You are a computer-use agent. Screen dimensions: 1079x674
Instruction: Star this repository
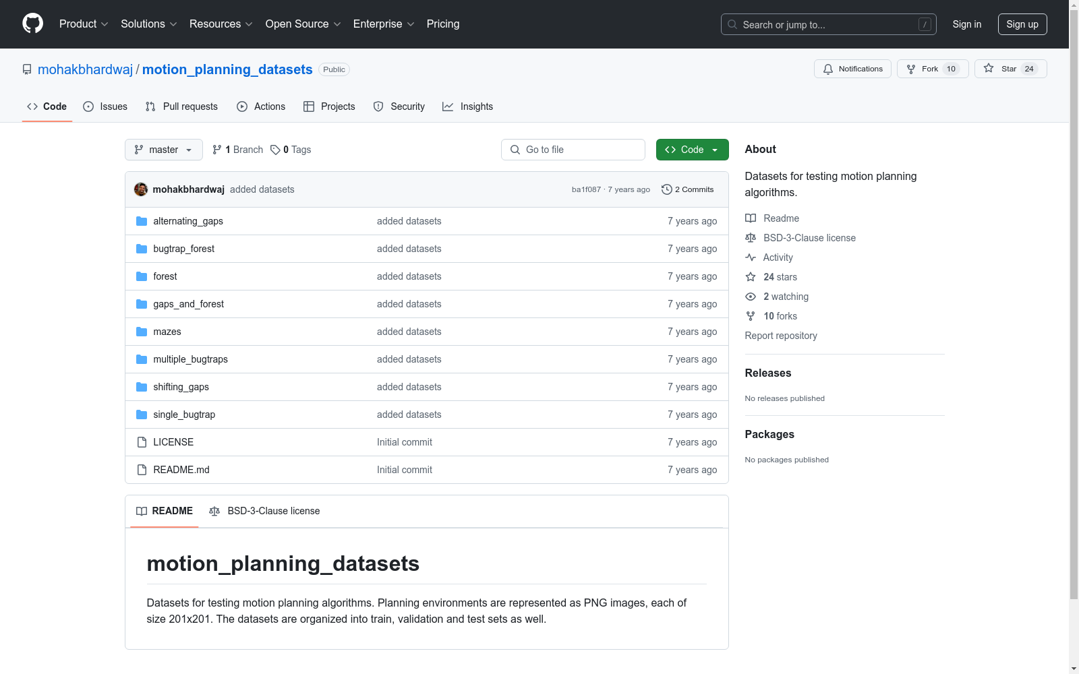pos(1011,69)
